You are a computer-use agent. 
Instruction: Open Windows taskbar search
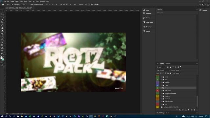[x=6, y=116]
